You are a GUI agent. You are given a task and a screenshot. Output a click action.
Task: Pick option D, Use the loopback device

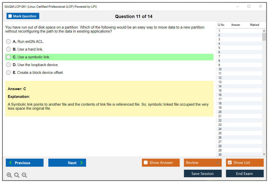click(9, 65)
